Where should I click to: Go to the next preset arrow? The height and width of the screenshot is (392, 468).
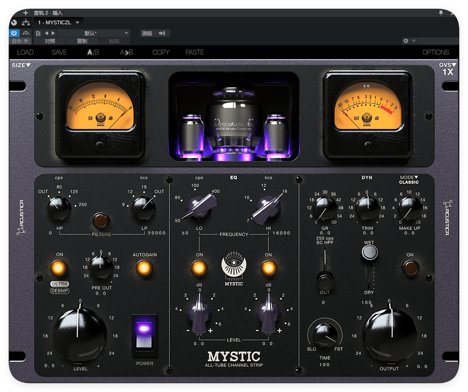pos(53,33)
